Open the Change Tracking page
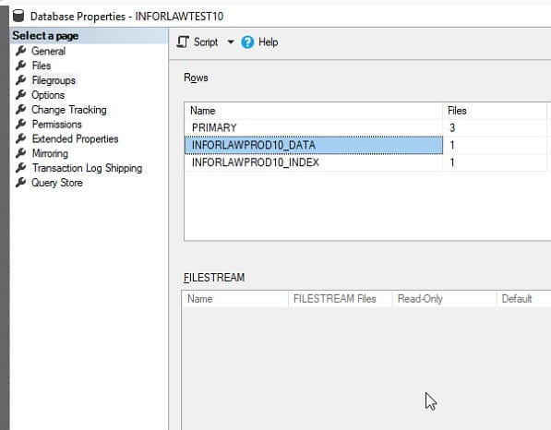The image size is (551, 430). click(69, 110)
